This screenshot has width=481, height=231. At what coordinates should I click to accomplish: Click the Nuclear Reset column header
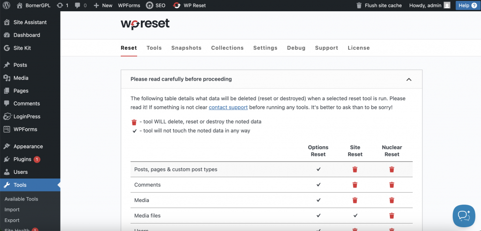pyautogui.click(x=392, y=151)
